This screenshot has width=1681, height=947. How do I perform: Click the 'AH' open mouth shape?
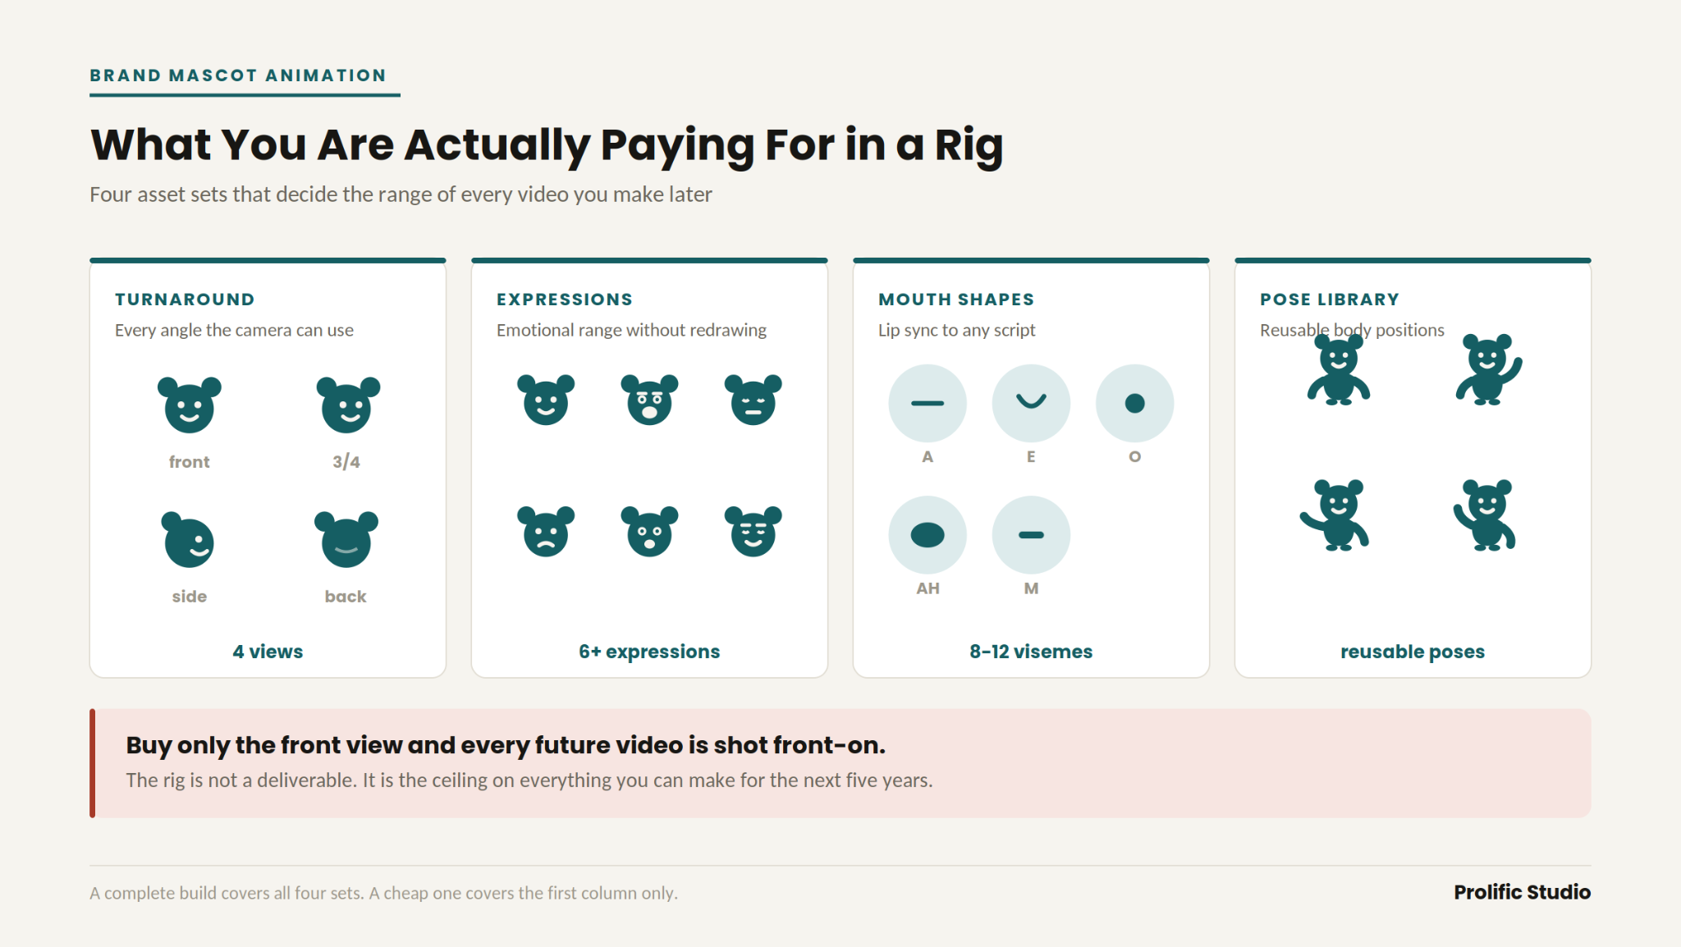tap(928, 534)
